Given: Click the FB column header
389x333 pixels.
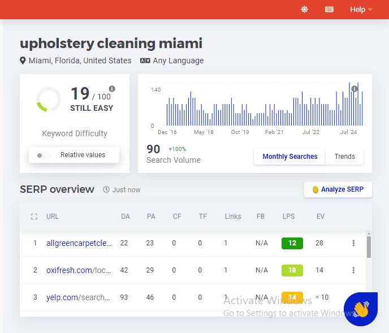Looking at the screenshot, I should coord(261,217).
